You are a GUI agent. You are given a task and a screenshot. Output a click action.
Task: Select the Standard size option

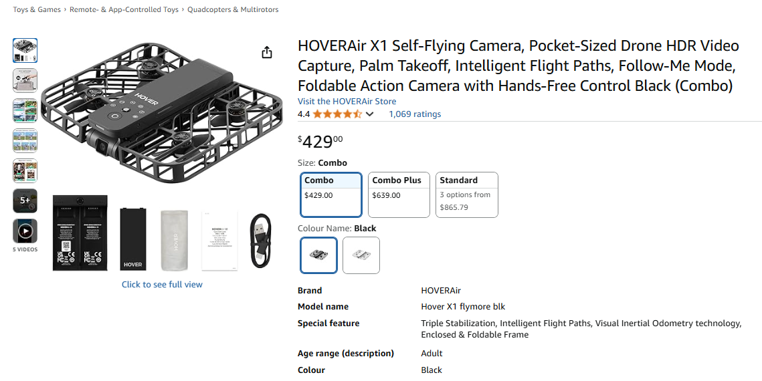(x=467, y=195)
